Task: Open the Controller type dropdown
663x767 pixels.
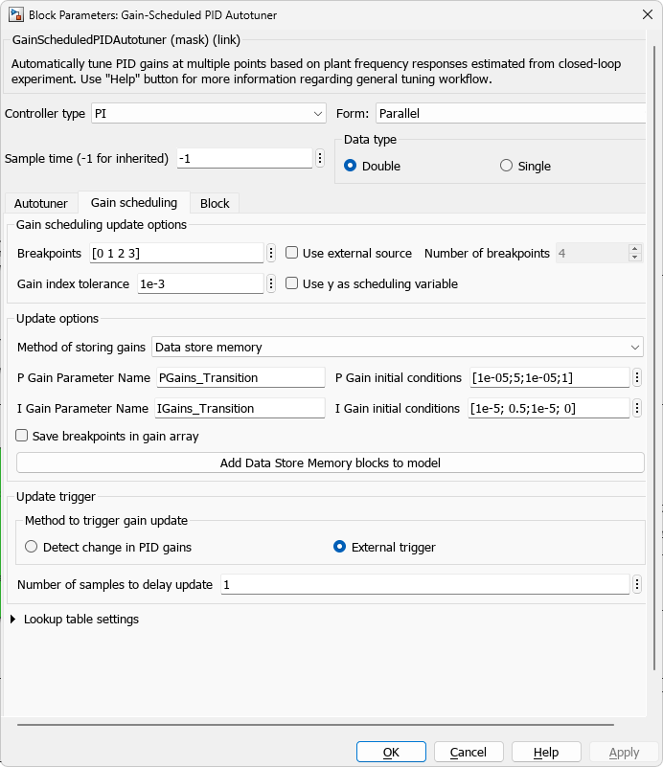Action: pos(209,113)
